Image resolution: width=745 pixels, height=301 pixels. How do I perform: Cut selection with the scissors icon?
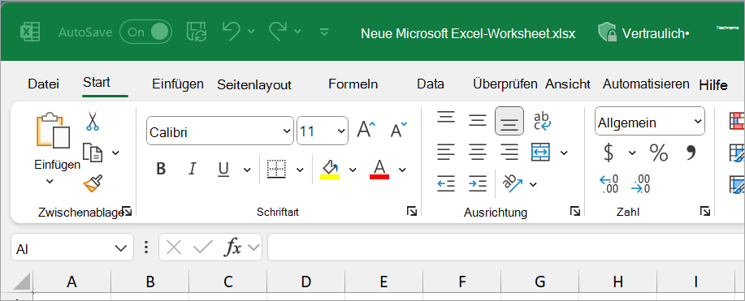(x=92, y=121)
